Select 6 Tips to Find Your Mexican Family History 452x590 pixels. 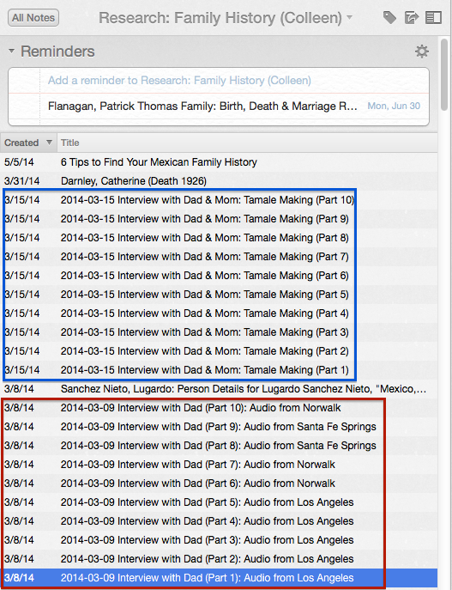(x=219, y=162)
